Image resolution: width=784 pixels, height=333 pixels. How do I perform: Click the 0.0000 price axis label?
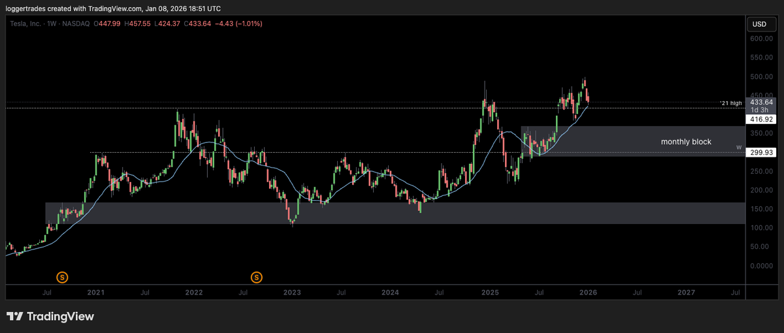click(x=761, y=266)
